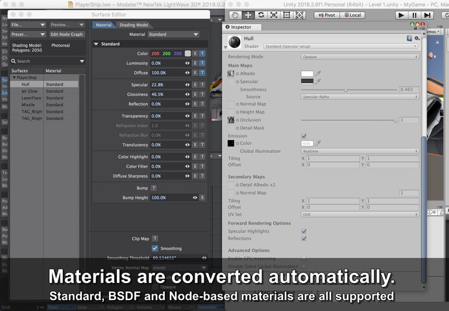Open the Shader dropdown for Hull
The height and width of the screenshot is (311, 449).
[x=341, y=46]
